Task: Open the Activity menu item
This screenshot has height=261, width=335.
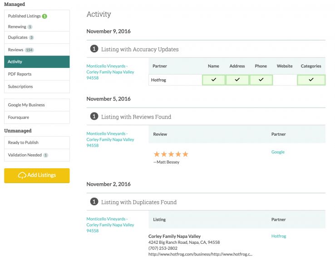Action: 37,62
